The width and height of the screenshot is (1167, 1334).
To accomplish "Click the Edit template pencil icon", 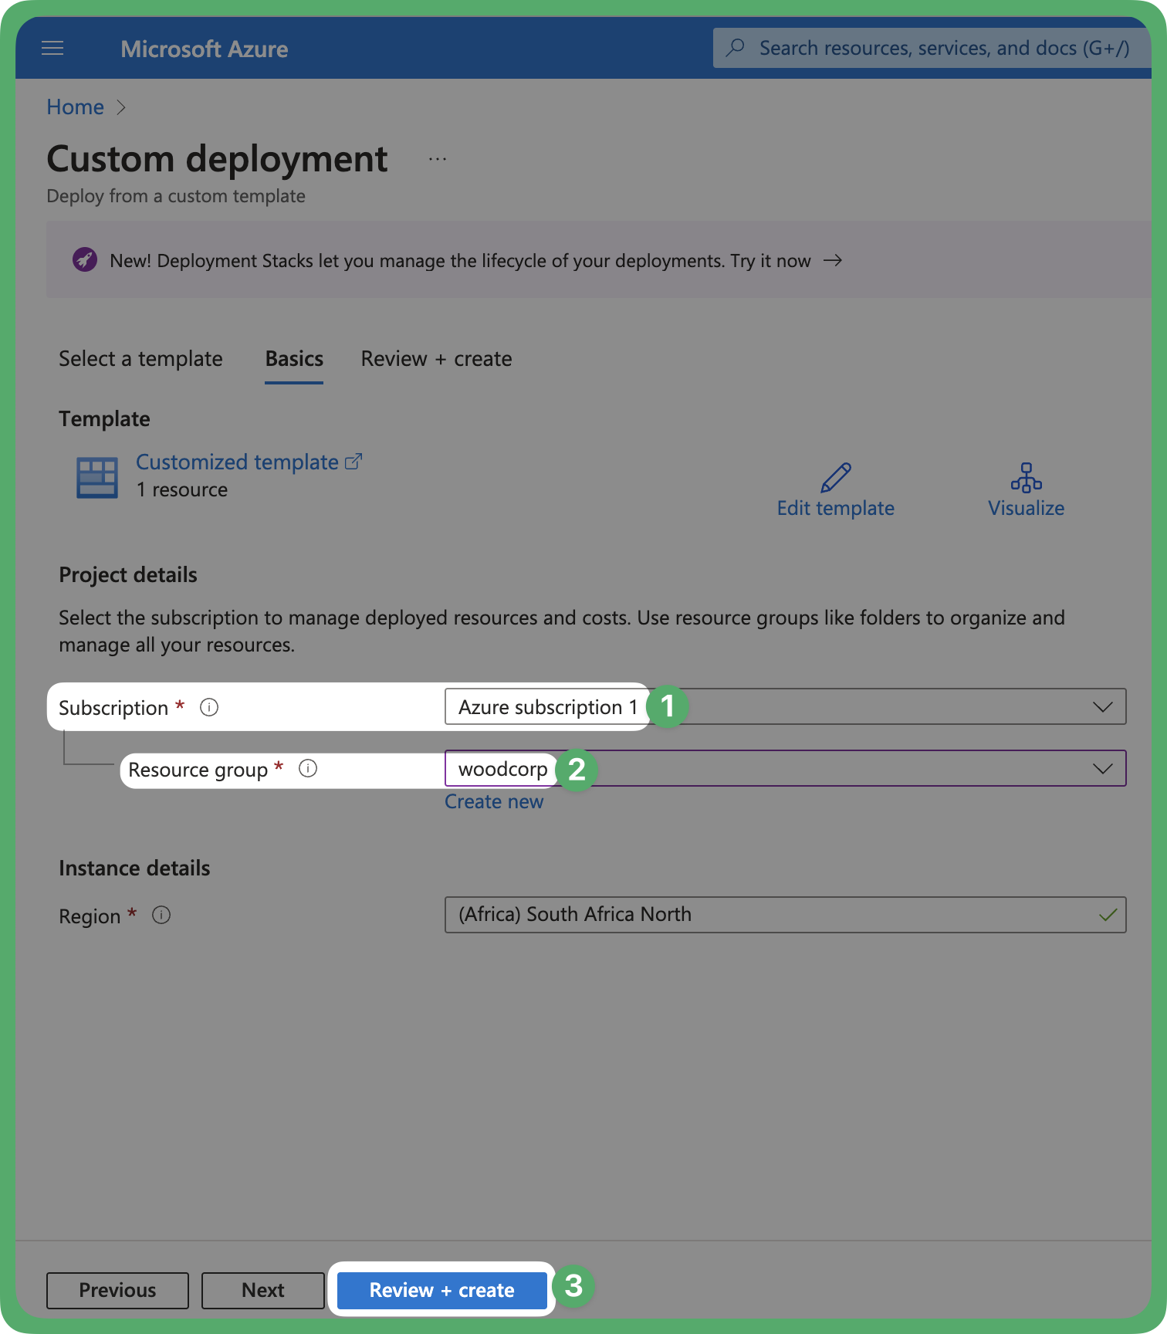I will tap(836, 478).
